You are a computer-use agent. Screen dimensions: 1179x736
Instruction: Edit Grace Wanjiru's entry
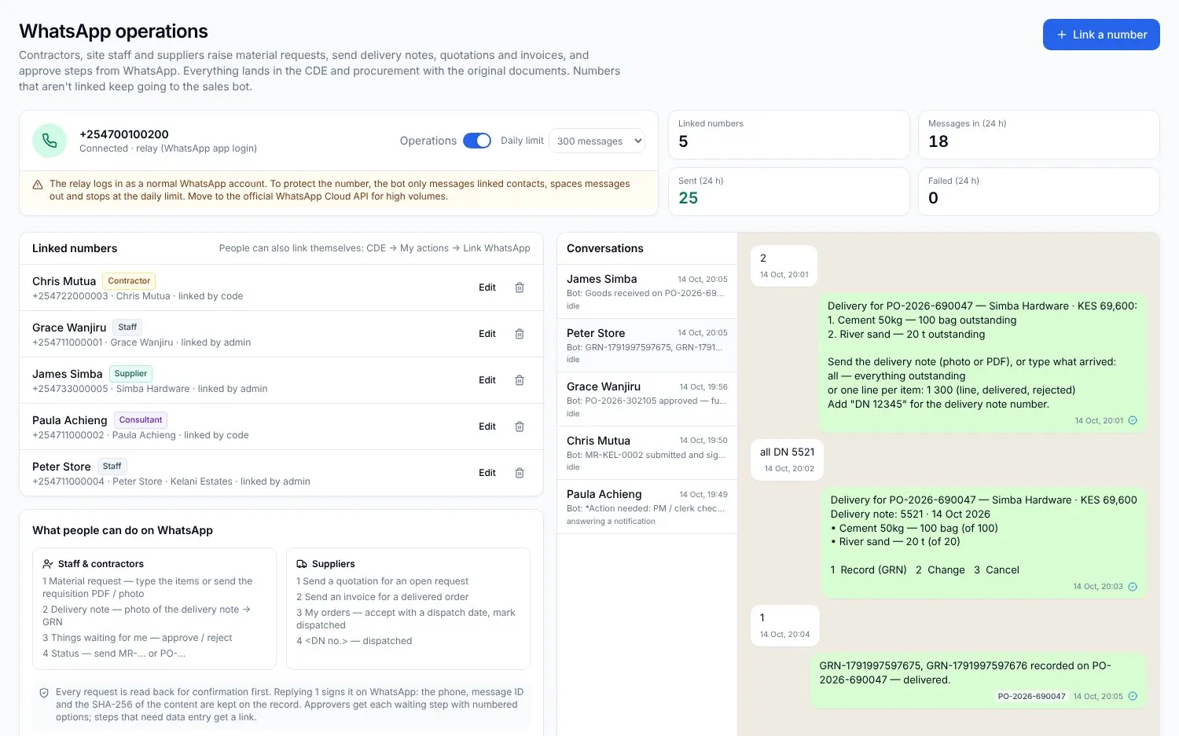[487, 334]
